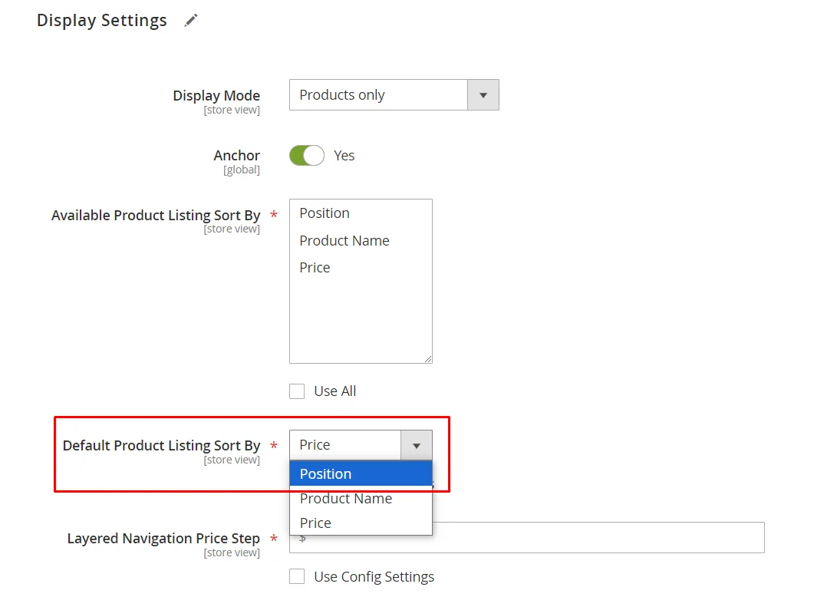814x597 pixels.
Task: Pick Price in the open dropdown list
Action: [315, 523]
